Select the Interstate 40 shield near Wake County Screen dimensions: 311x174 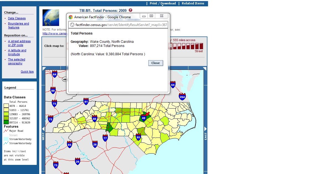(x=143, y=118)
